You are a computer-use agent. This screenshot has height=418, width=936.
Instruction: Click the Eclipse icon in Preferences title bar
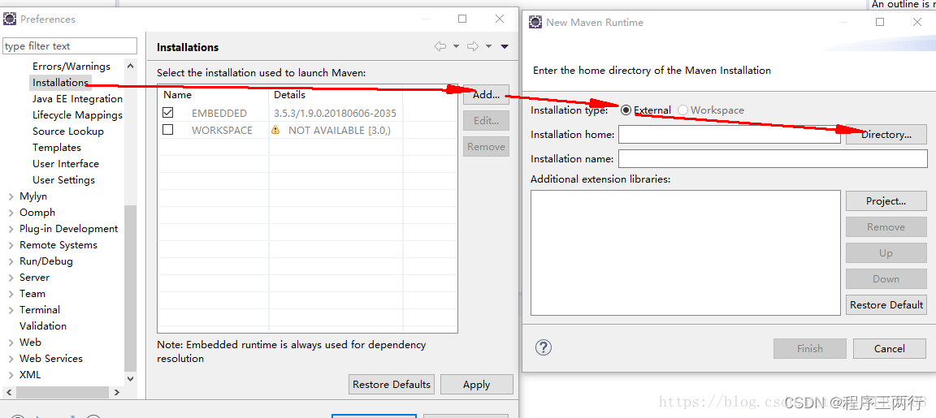click(x=10, y=19)
